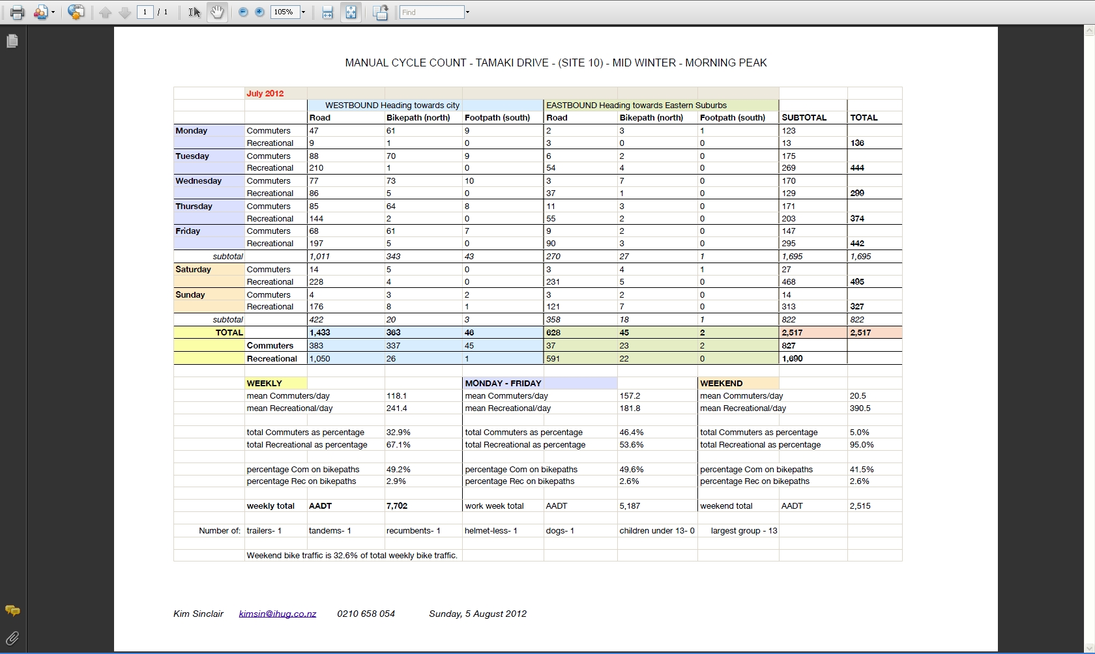
Task: Go to next page arrow
Action: tap(124, 12)
